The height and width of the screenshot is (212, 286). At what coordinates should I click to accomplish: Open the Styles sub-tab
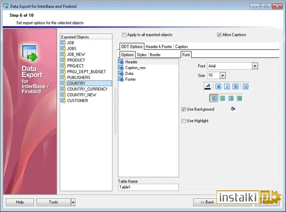click(x=142, y=55)
